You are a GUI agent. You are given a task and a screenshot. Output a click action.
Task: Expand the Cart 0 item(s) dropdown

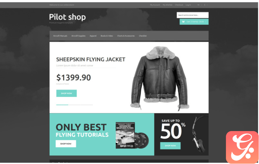click(x=194, y=22)
